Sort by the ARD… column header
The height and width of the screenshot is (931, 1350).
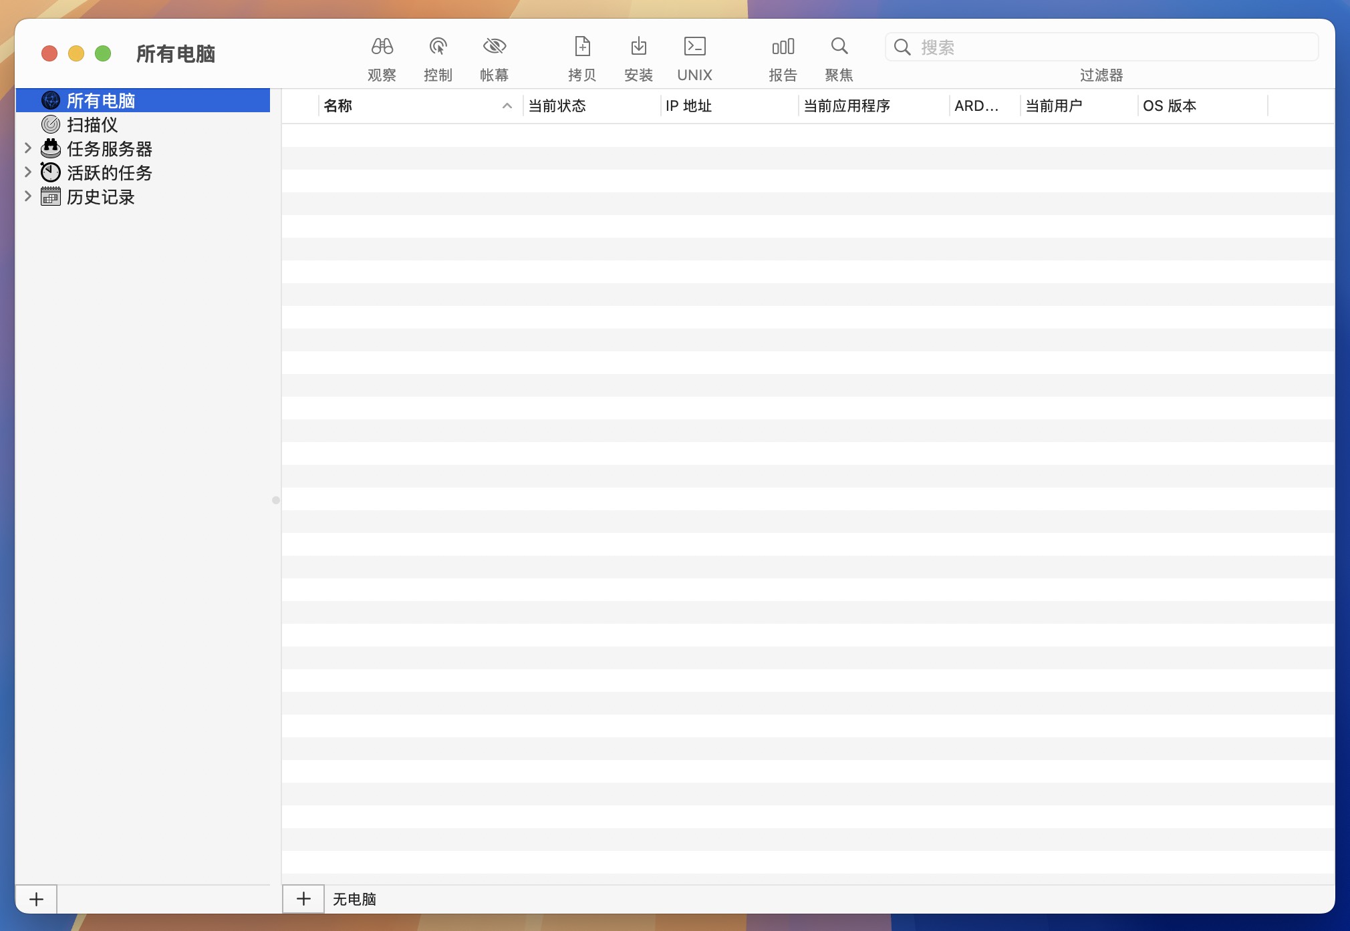click(984, 106)
